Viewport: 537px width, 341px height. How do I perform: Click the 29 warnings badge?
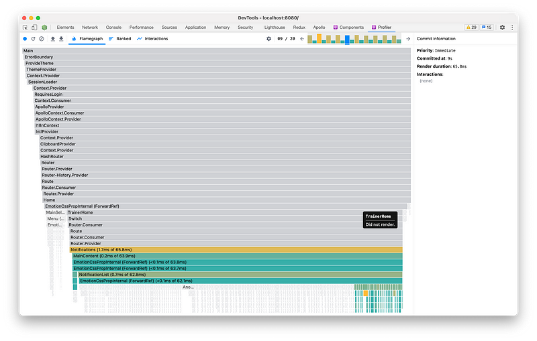[472, 27]
